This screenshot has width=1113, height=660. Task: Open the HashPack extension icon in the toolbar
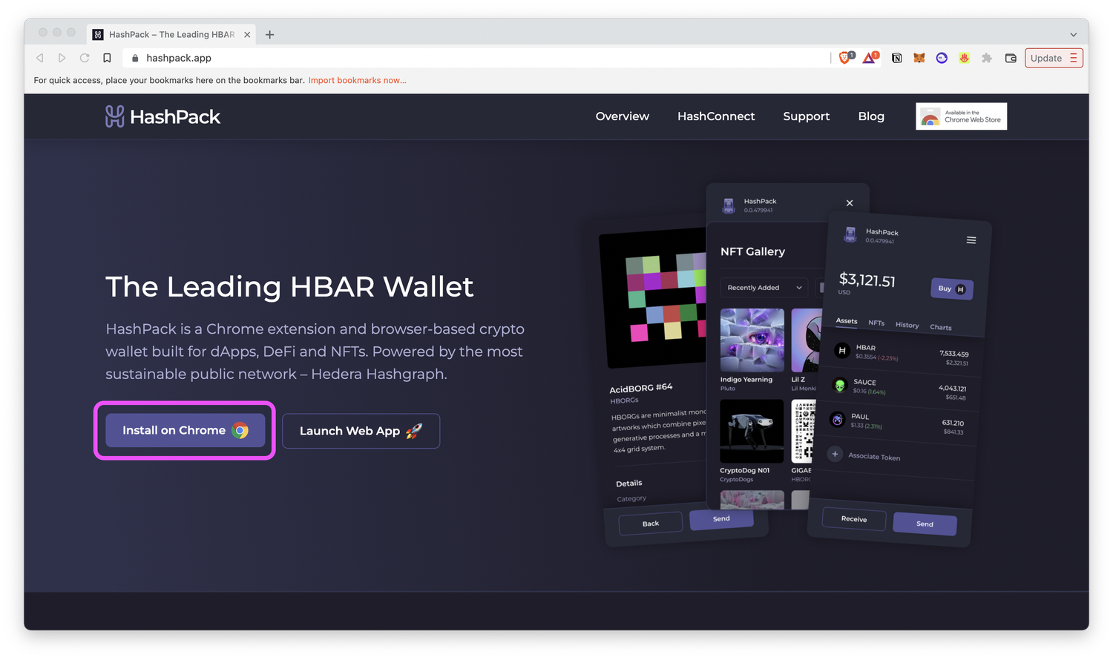click(x=964, y=58)
